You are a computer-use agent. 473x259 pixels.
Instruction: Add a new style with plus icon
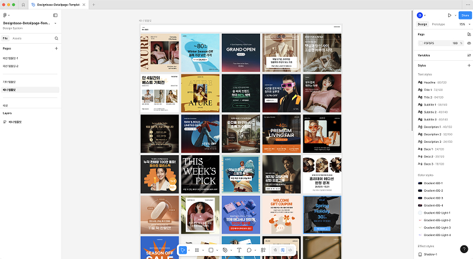[469, 65]
